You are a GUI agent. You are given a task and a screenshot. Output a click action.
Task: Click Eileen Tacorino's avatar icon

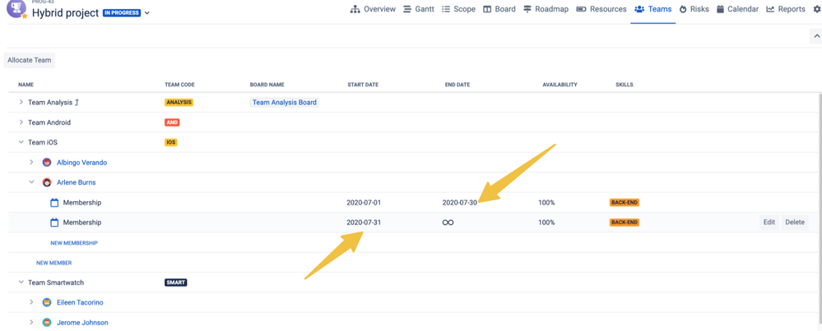pyautogui.click(x=47, y=302)
